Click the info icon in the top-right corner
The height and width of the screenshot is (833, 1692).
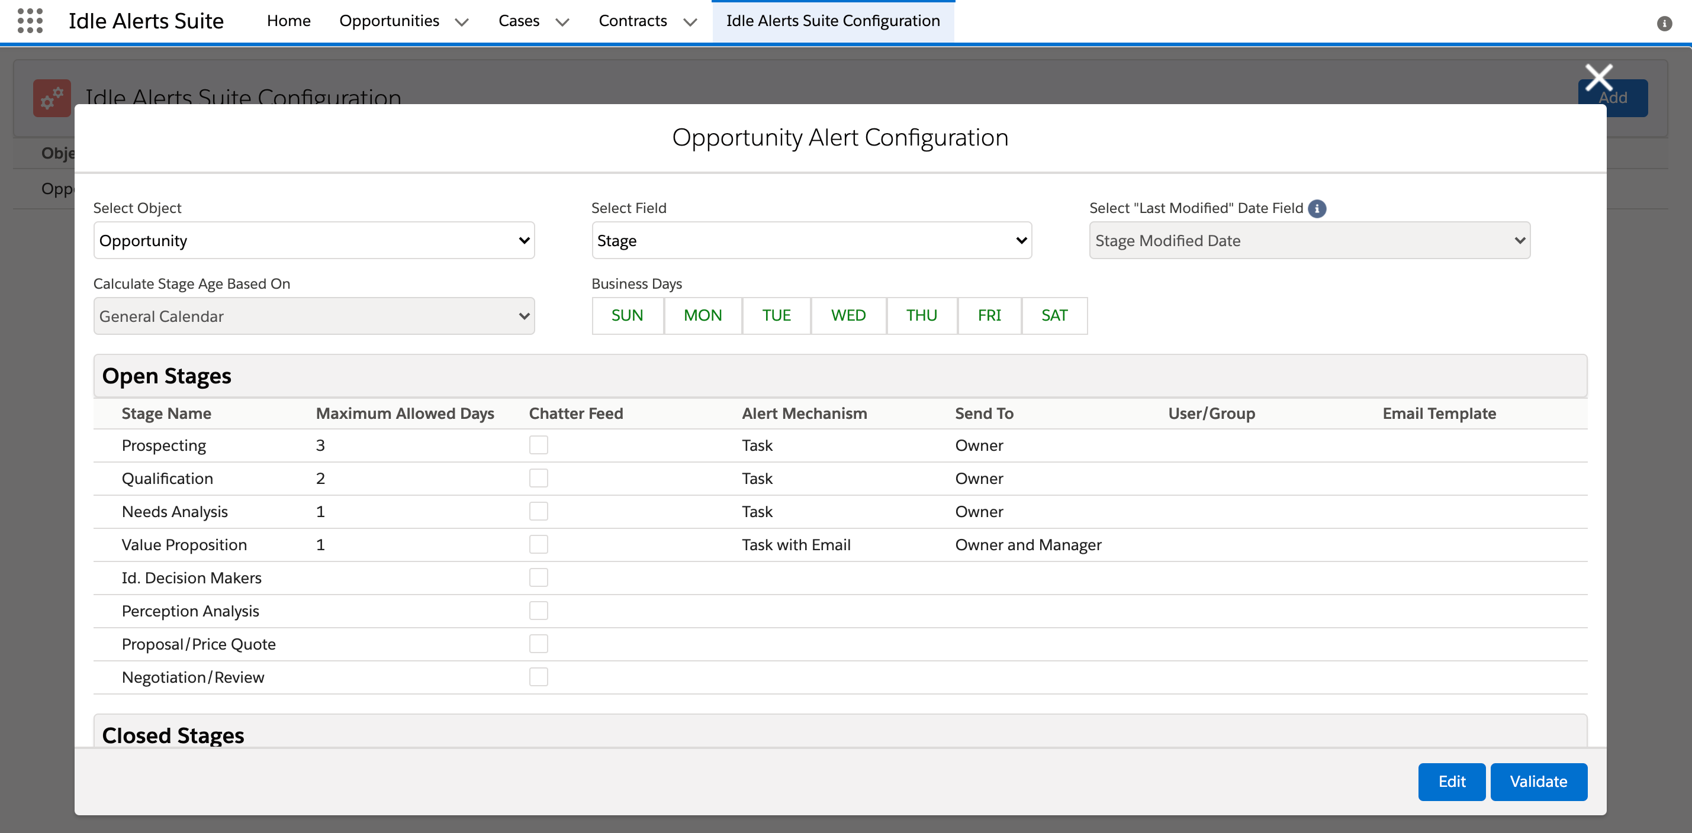pos(1664,24)
